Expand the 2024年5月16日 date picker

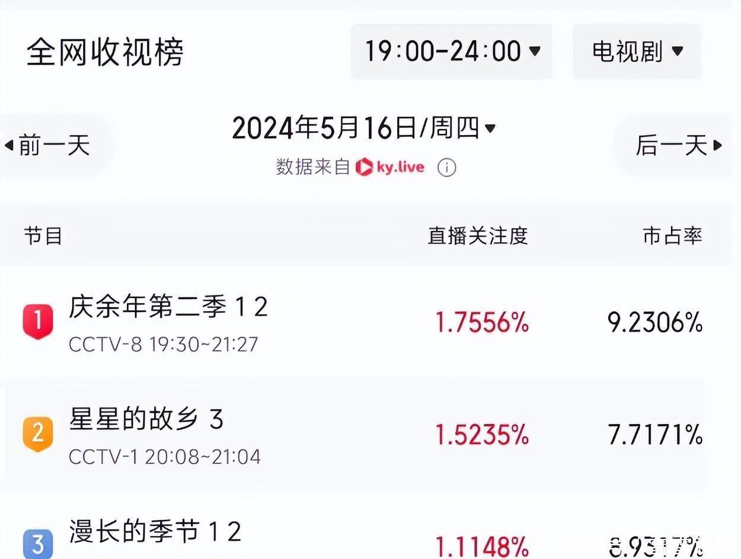[363, 128]
